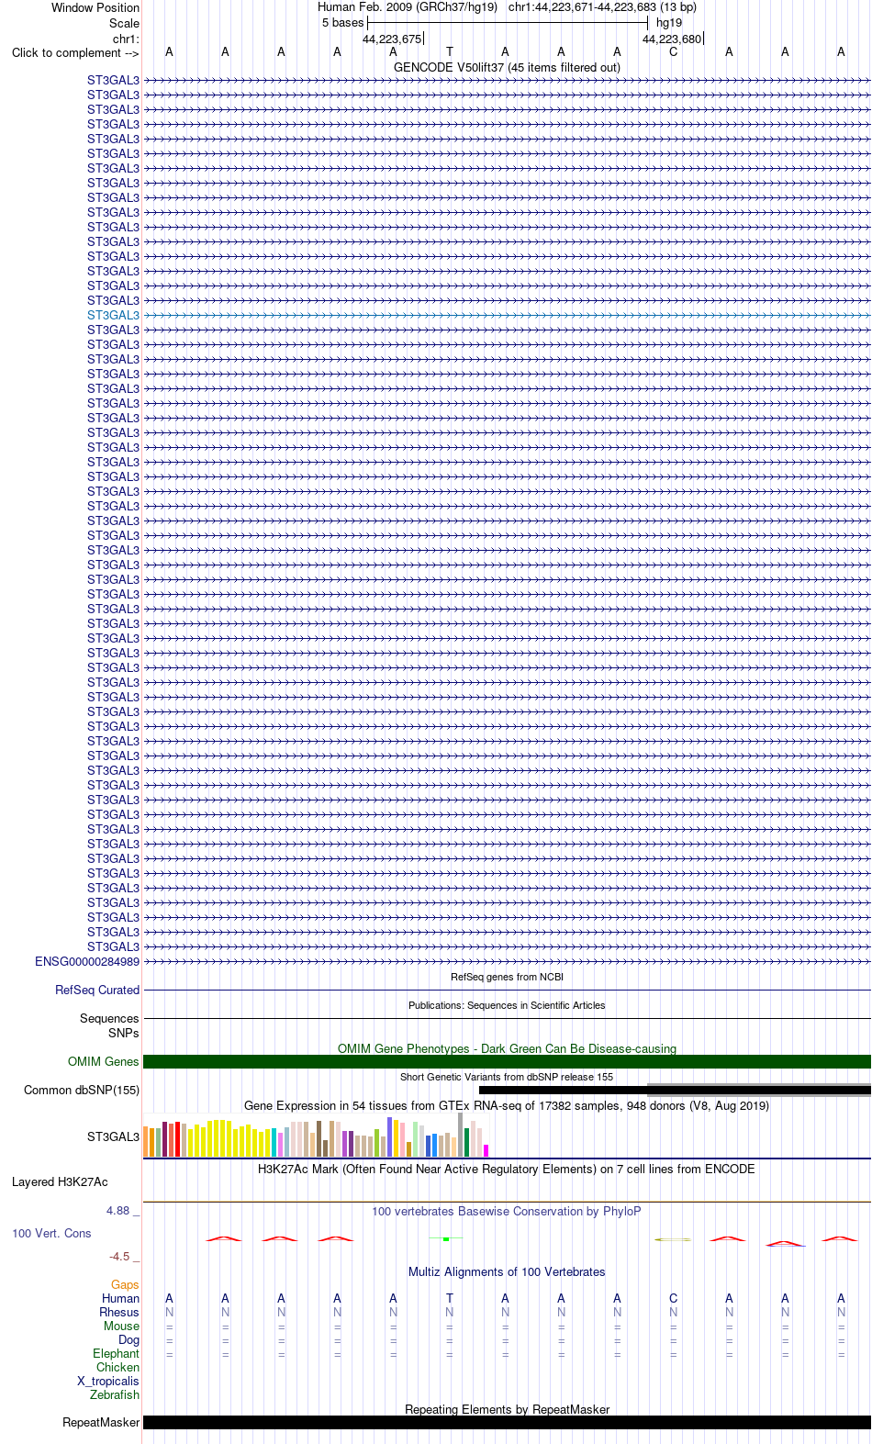Click the tallest gray bar in the GTEx chart
Image resolution: width=872 pixels, height=1444 pixels.
tap(460, 1135)
